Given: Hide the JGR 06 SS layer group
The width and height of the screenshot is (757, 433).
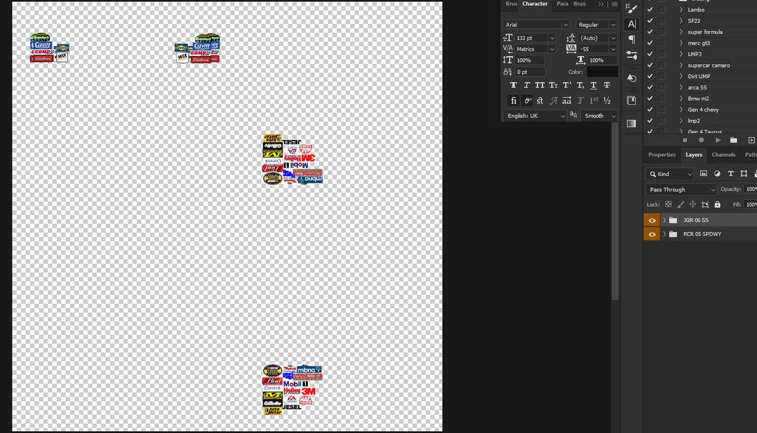Looking at the screenshot, I should [x=652, y=220].
